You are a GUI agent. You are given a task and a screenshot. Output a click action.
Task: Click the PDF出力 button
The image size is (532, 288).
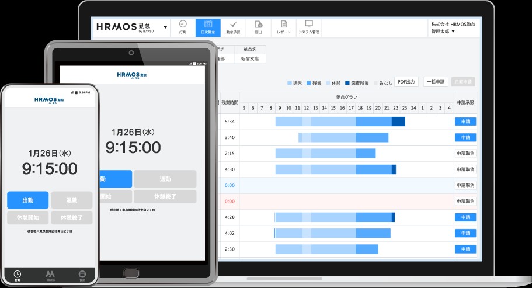point(406,82)
